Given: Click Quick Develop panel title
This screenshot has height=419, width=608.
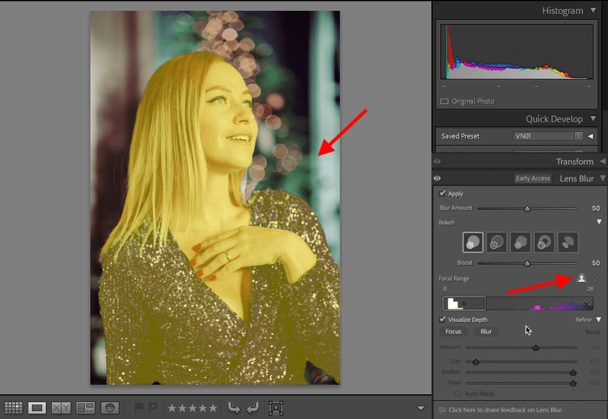Looking at the screenshot, I should pos(554,119).
